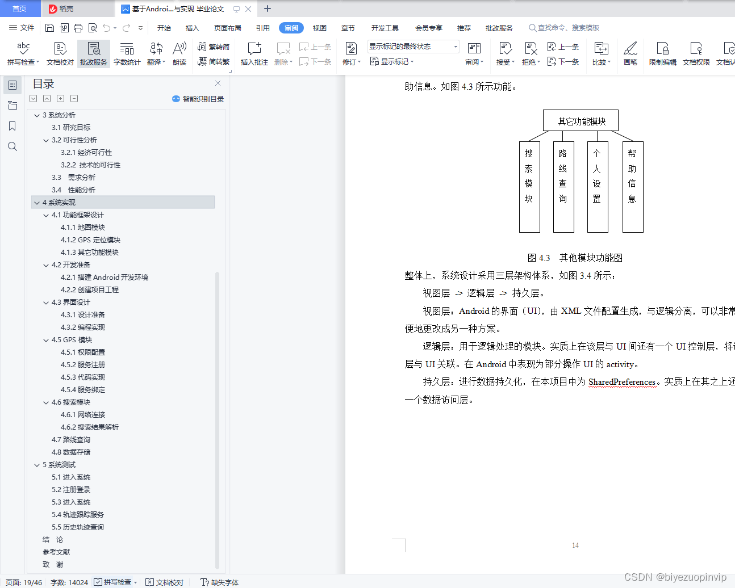Screen dimensions: 735x588
Task: Open document compare (比较)
Action: [601, 54]
